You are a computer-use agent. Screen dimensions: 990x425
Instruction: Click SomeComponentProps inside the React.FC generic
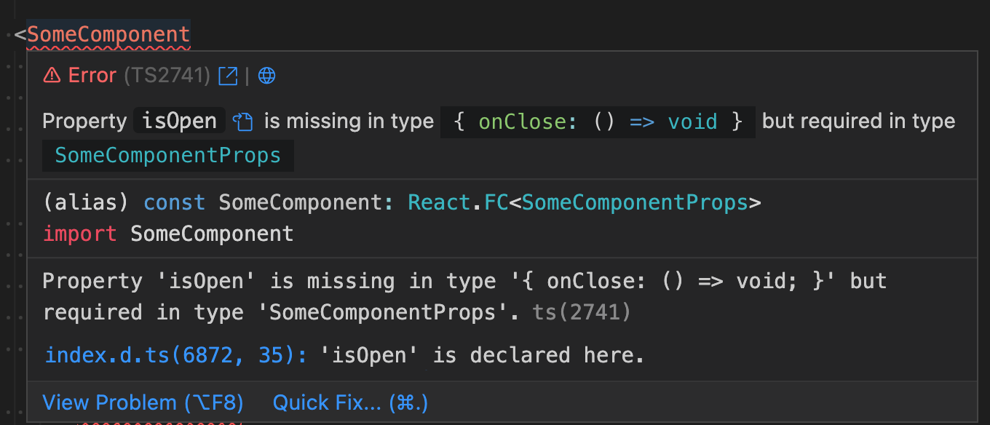[x=635, y=202]
